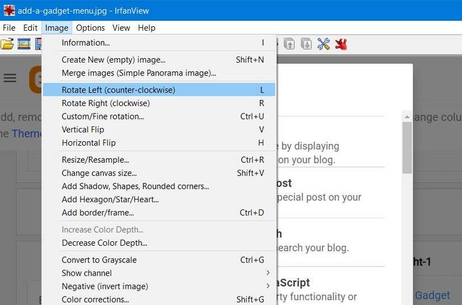The height and width of the screenshot is (305, 462).
Task: Select Rotate Right (clockwise)
Action: 159,103
